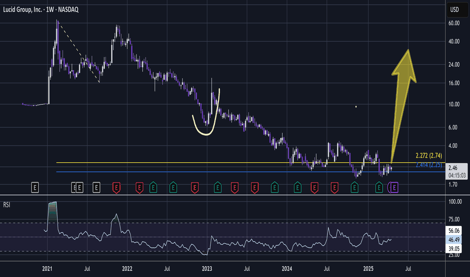This screenshot has height=277, width=470.
Task: Select the green earnings marker just after Jul 2022
Action: coord(173,188)
